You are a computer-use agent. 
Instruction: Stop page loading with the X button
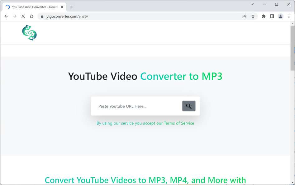click(x=23, y=17)
